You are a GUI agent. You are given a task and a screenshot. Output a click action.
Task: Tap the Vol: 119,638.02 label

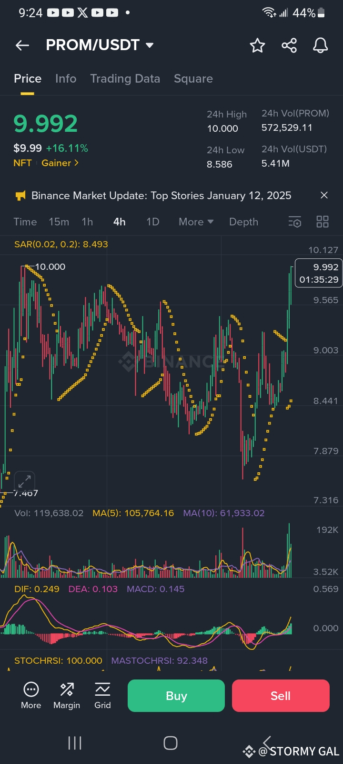pyautogui.click(x=49, y=513)
